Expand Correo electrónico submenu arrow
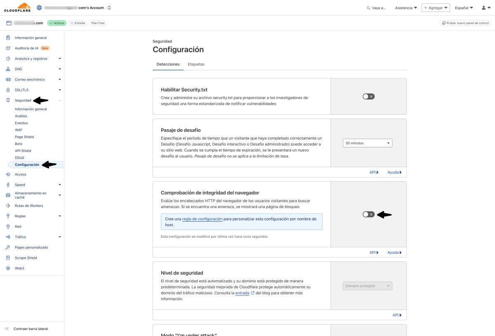The height and width of the screenshot is (336, 495). tap(60, 79)
